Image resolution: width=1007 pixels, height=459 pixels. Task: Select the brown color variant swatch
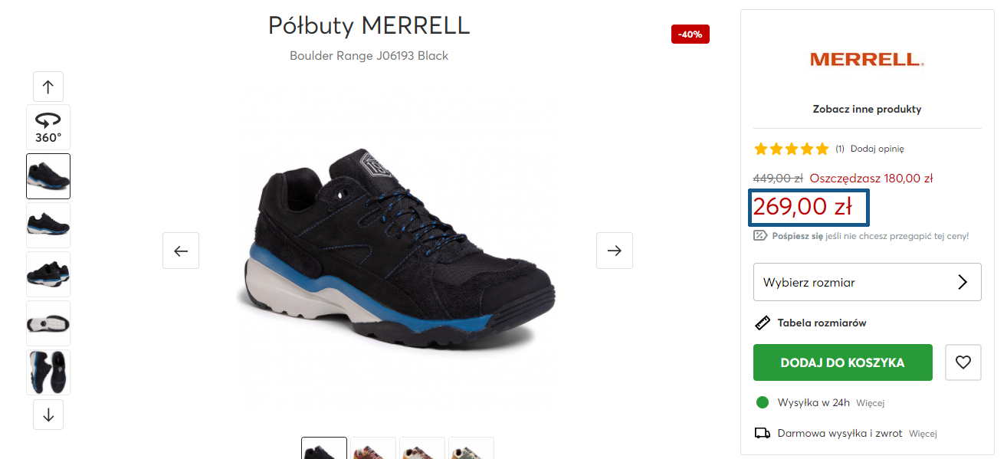click(373, 448)
